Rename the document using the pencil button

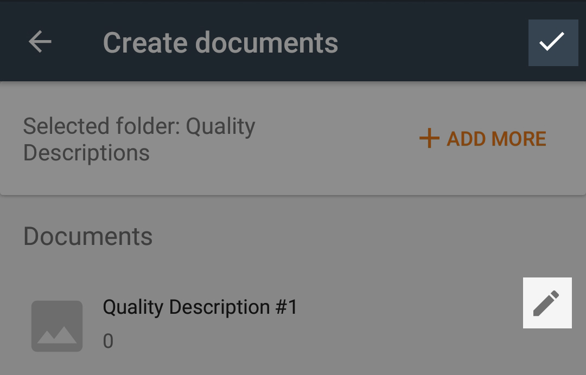(x=547, y=302)
